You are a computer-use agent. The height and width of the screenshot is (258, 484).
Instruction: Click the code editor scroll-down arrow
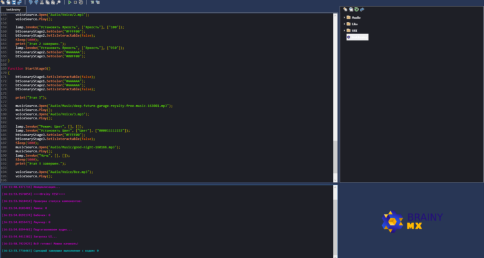coord(335,180)
